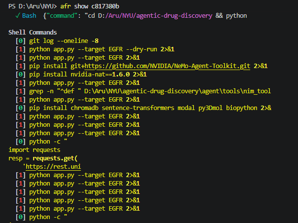Select the 'git log --oneline -8' row
The image size is (298, 223).
click(x=57, y=41)
